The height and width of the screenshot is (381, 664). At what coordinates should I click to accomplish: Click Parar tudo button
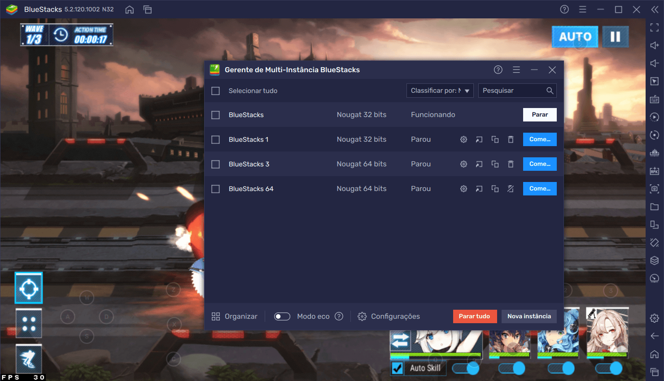(x=475, y=316)
